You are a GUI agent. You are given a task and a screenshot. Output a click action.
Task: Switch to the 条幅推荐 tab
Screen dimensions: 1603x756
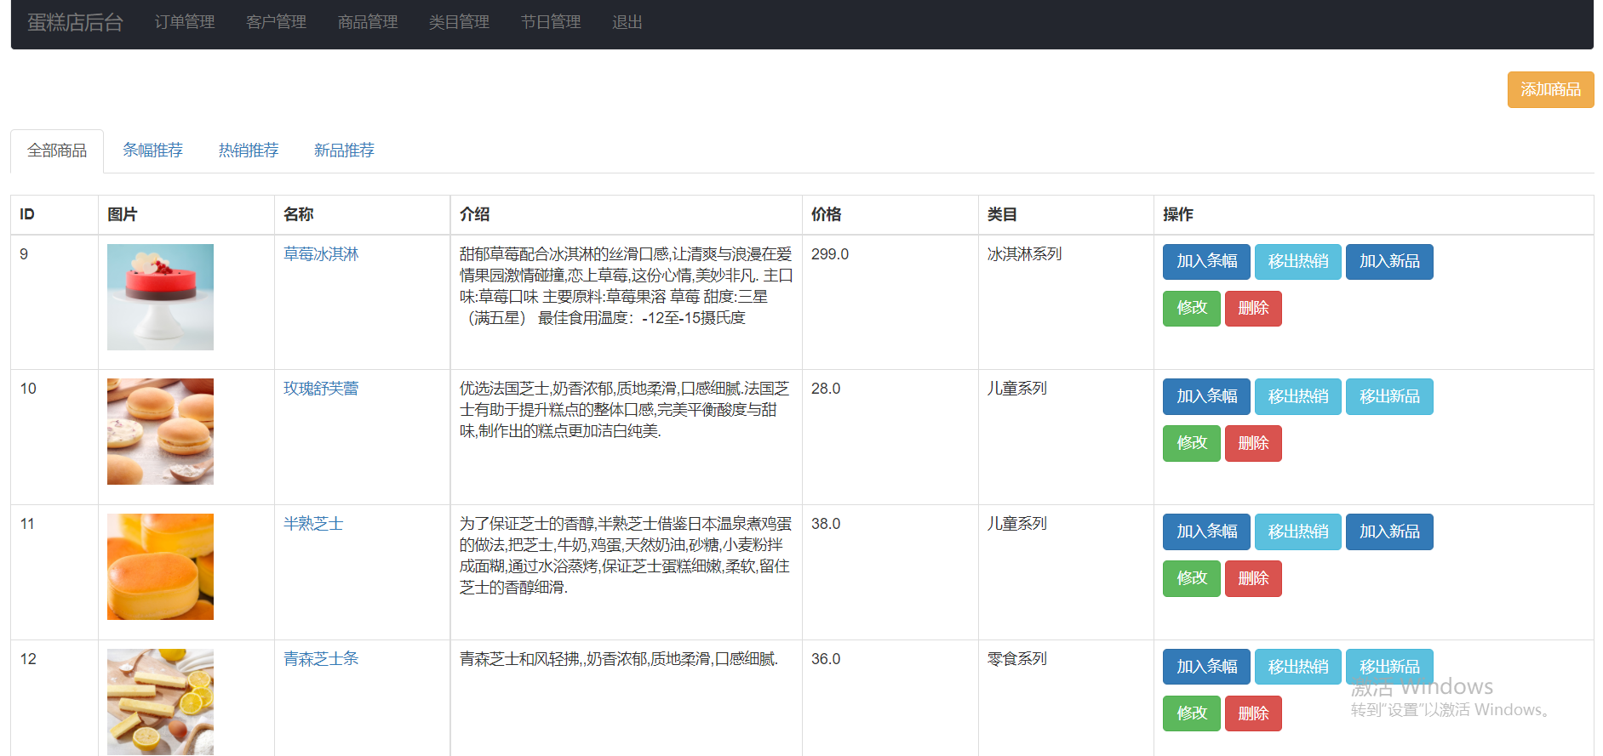(153, 151)
